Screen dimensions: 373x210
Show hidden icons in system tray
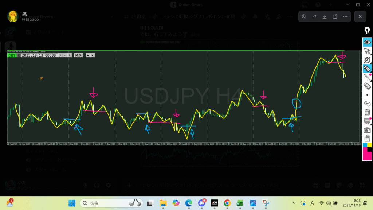[x=294, y=203]
